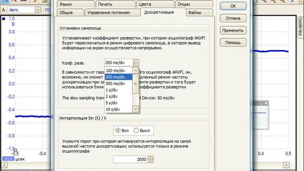Switch to the Общие tab
Image resolution: width=304 pixels, height=171 pixels.
[70, 12]
